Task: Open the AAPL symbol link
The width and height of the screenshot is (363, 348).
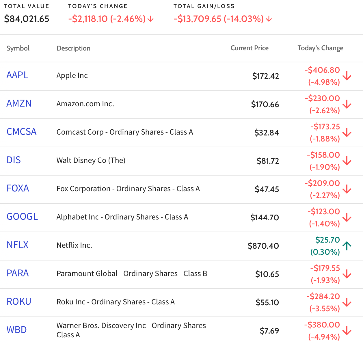Action: (17, 75)
